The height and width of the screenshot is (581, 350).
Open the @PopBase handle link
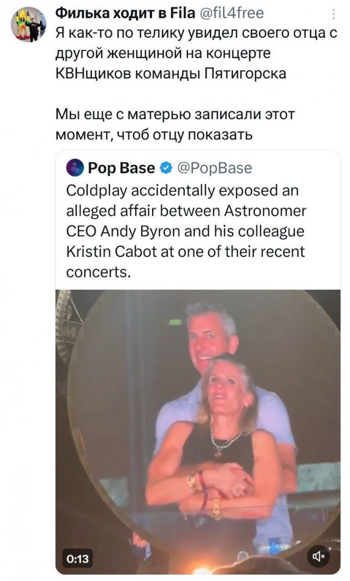point(214,168)
